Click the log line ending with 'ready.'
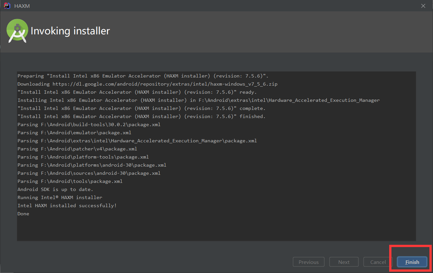 [x=137, y=92]
